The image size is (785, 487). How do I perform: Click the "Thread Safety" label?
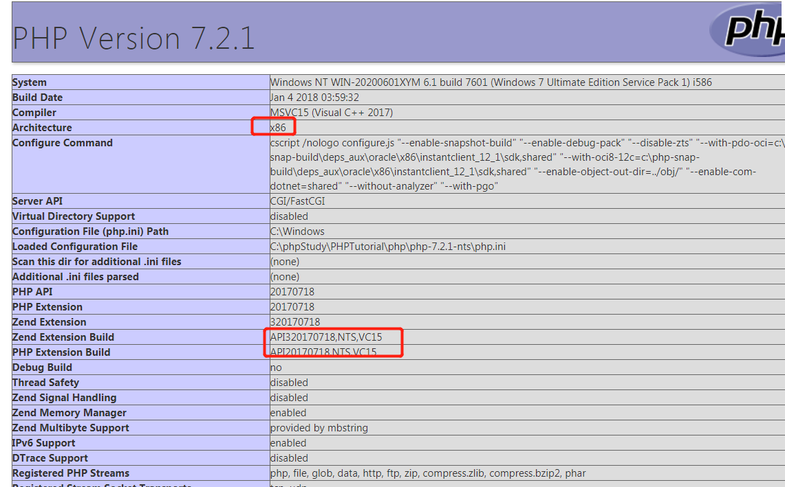(x=45, y=383)
